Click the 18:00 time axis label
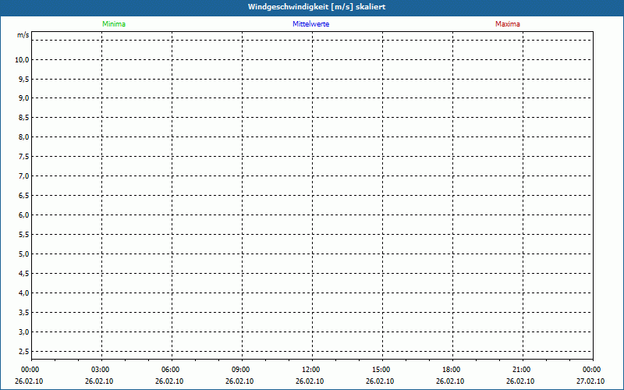 pos(452,370)
